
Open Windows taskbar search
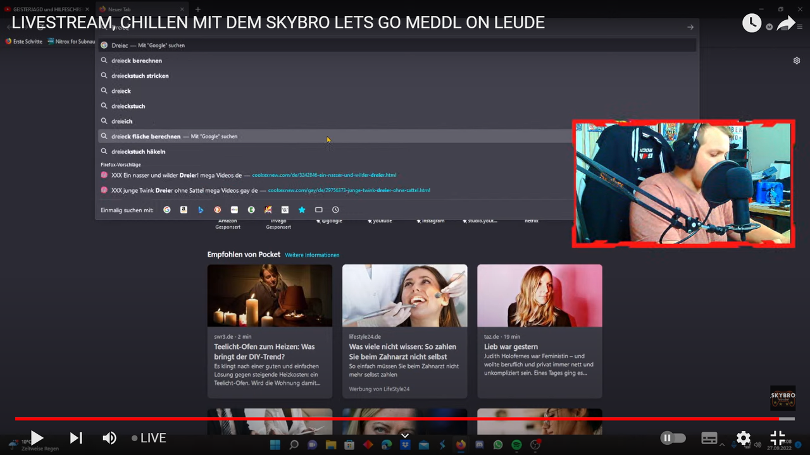[294, 446]
